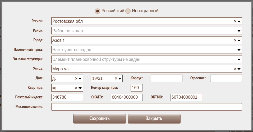Click the Местоположение text field

point(146,107)
